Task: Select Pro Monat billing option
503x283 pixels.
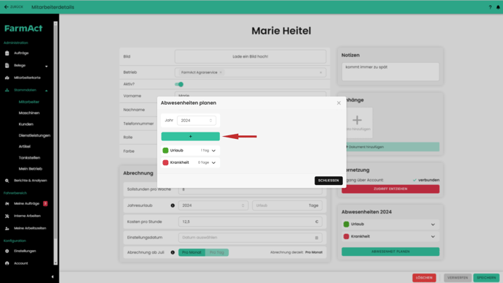Action: [192, 252]
